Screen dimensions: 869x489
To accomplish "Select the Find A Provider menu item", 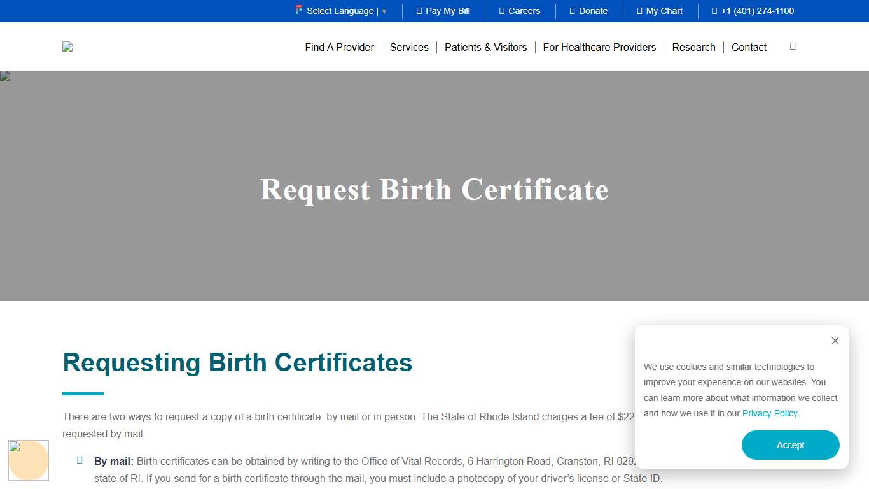I will [x=339, y=47].
